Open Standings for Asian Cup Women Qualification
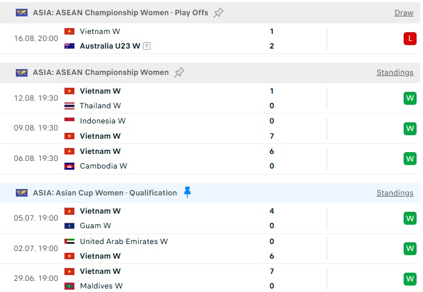The height and width of the screenshot is (292, 423). tap(395, 193)
